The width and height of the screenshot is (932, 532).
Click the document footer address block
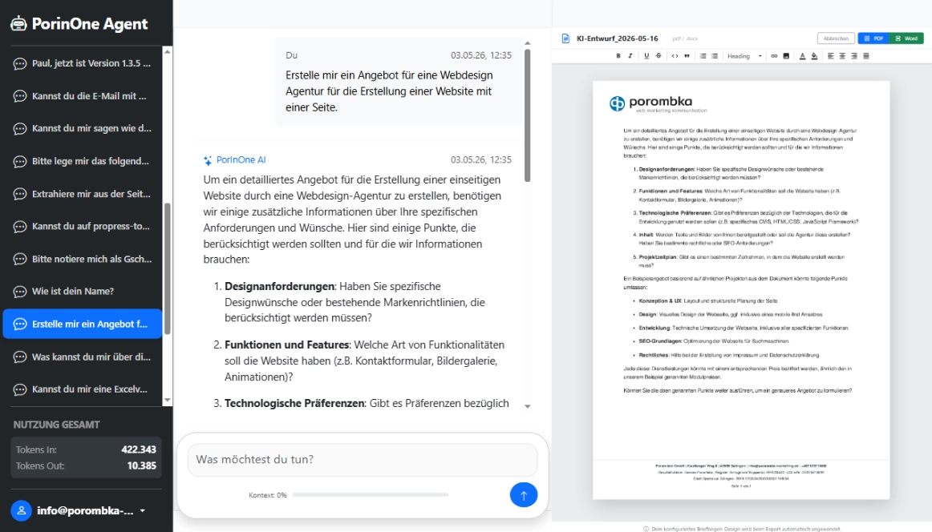(x=740, y=472)
